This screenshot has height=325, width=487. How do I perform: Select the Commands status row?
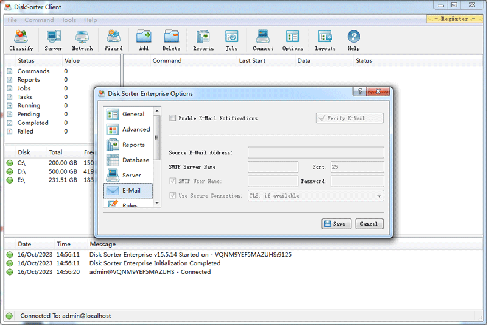tap(62, 71)
